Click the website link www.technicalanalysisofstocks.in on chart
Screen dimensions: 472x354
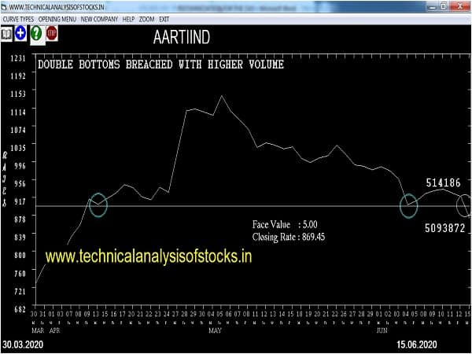149,256
